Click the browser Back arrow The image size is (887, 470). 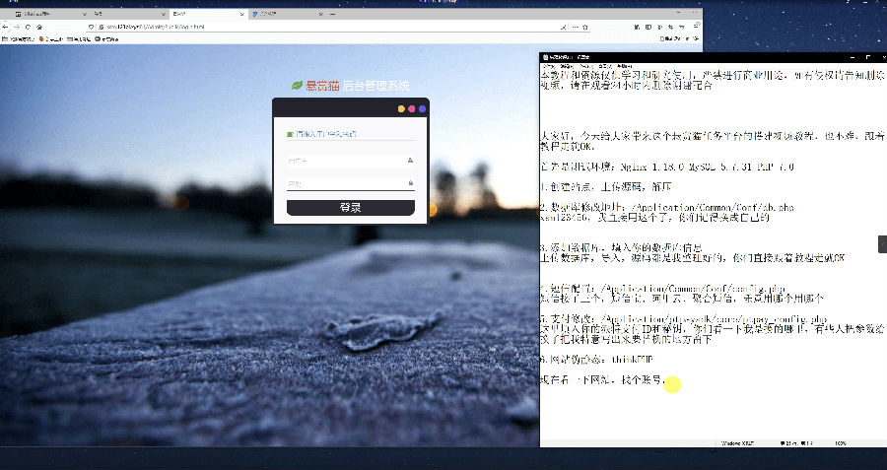tap(5, 27)
